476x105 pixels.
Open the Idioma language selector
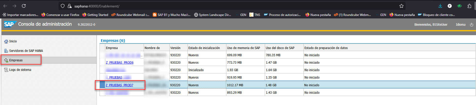pos(461,25)
